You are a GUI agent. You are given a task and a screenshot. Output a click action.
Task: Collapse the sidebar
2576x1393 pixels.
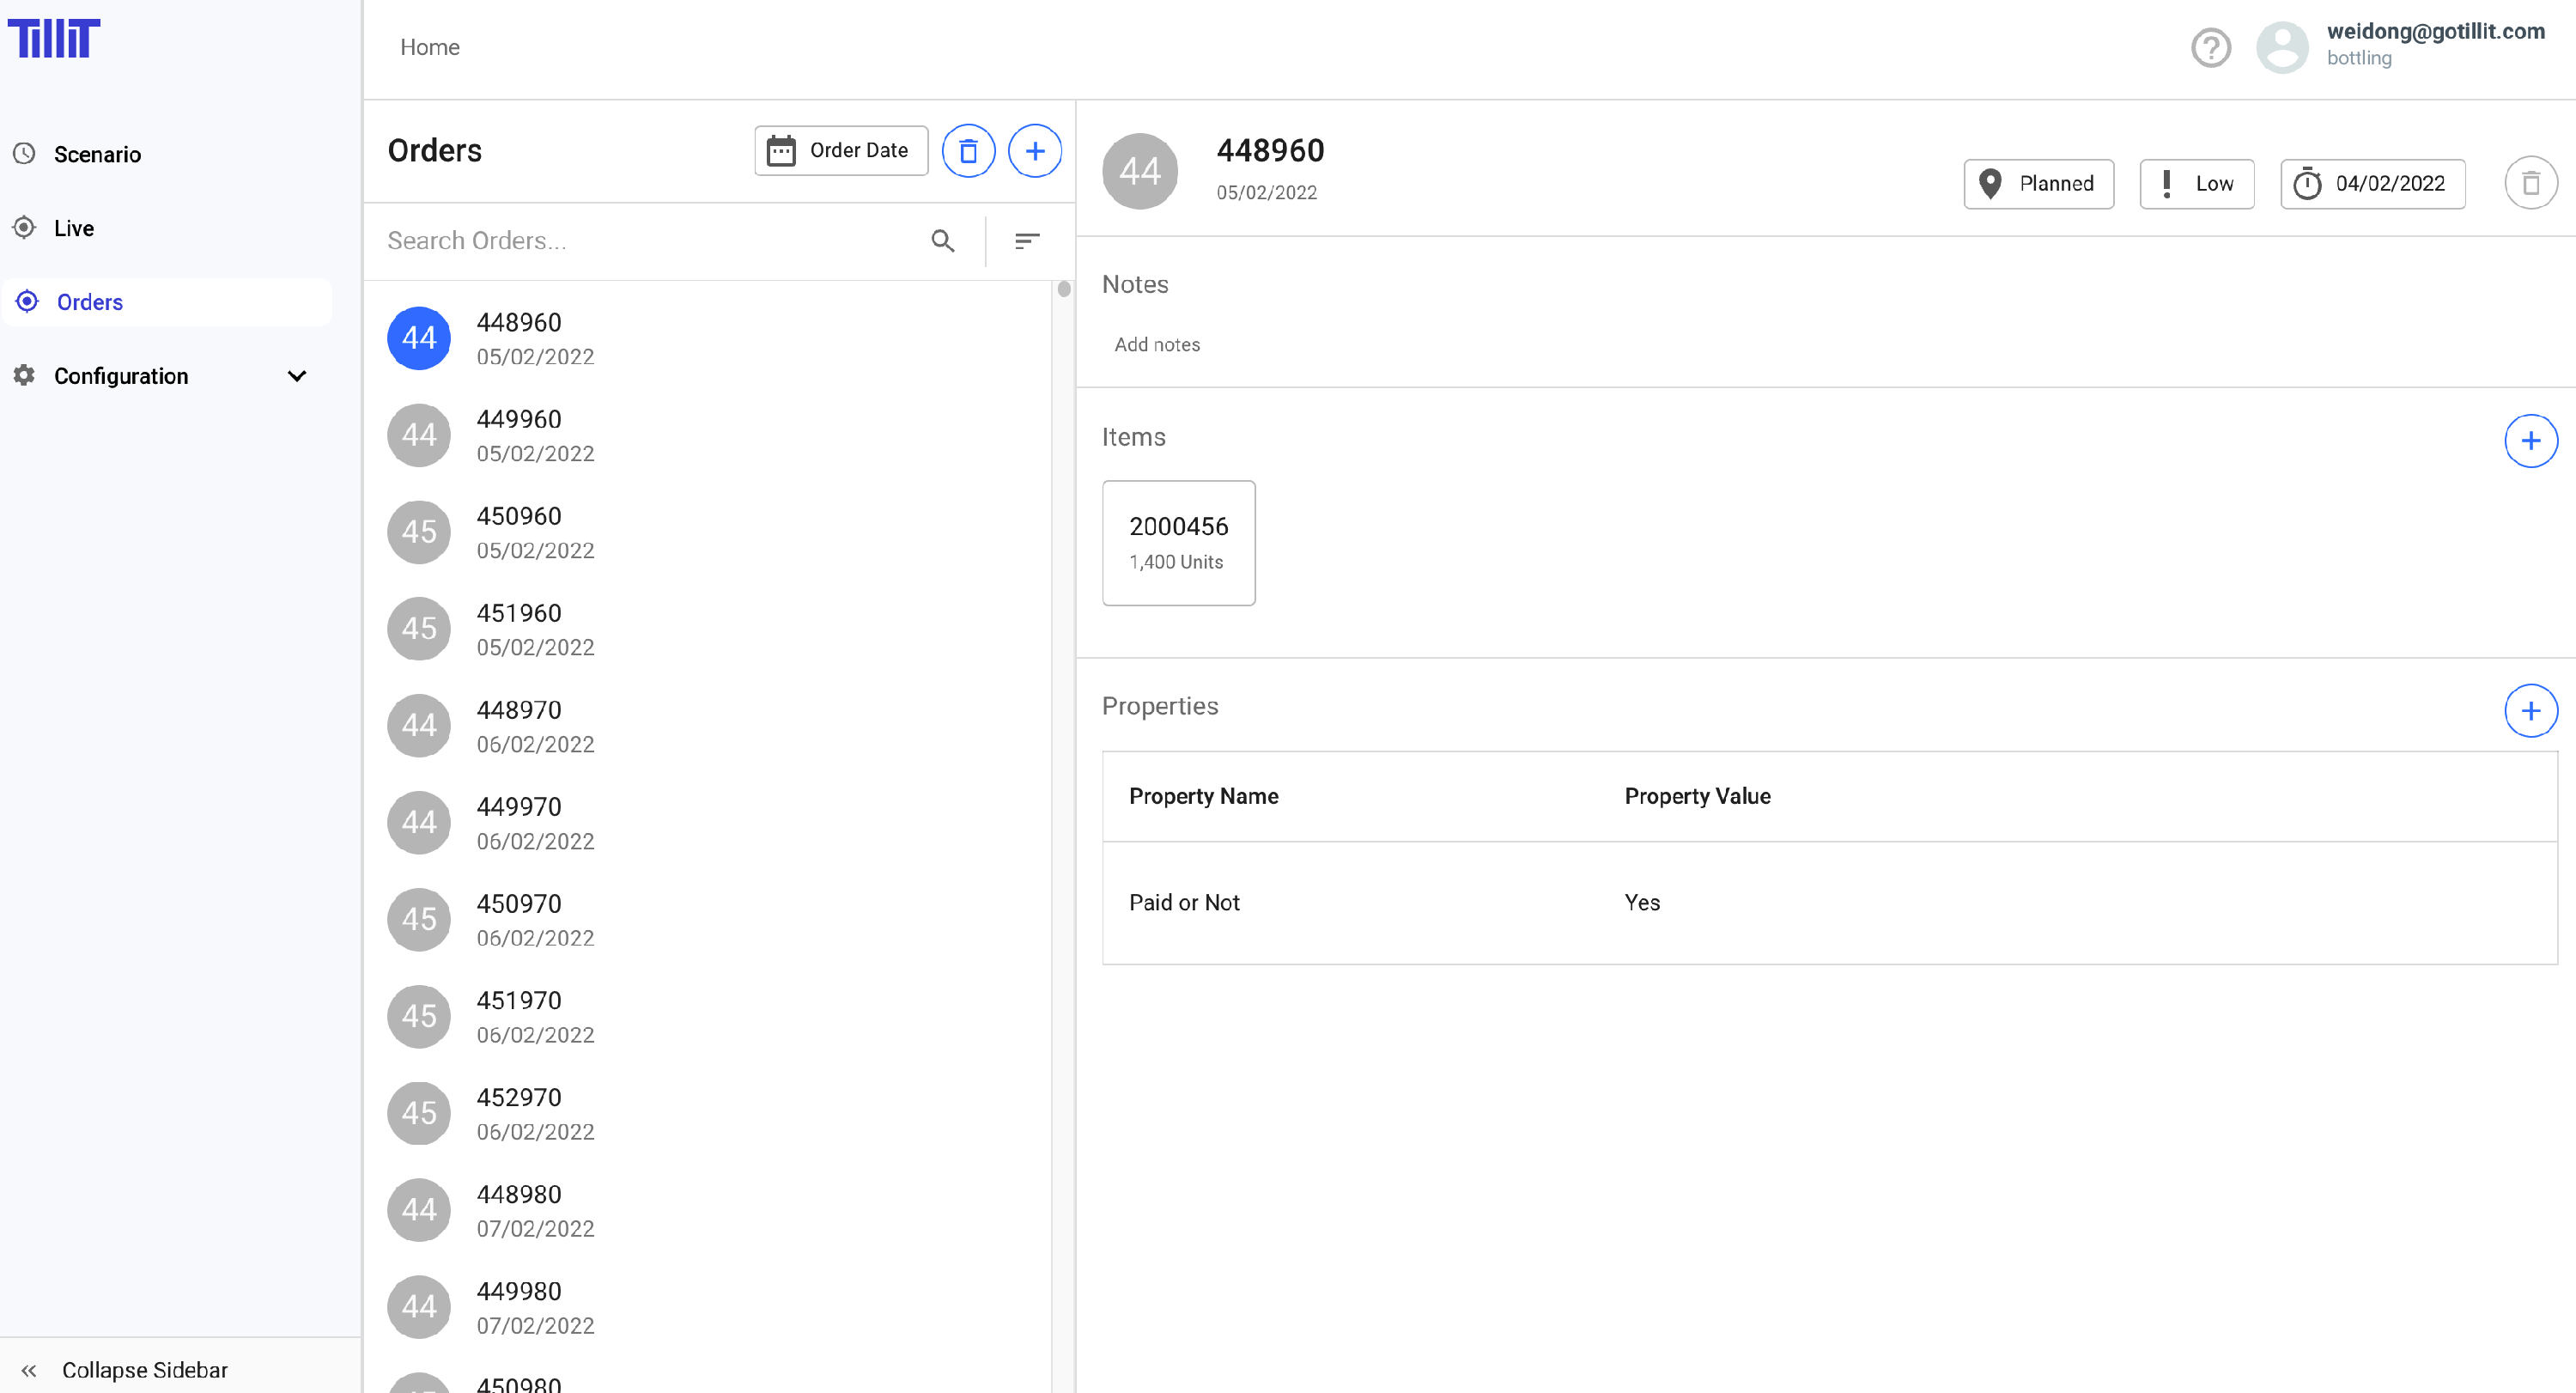tap(144, 1369)
